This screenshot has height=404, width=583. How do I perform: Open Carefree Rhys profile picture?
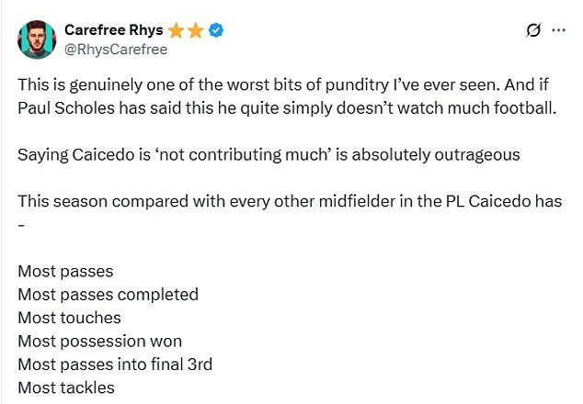[x=37, y=39]
